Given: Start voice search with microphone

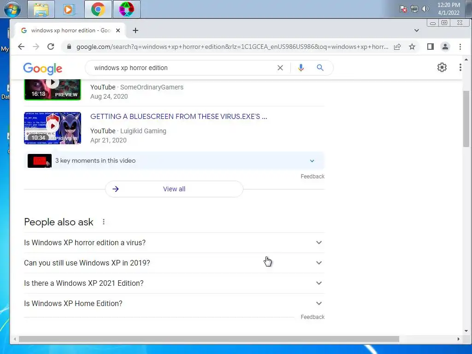Looking at the screenshot, I should pos(301,68).
